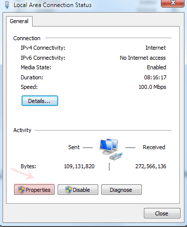The height and width of the screenshot is (227, 187).
Task: Click the Duration value 08:16:17
Action: pyautogui.click(x=155, y=77)
